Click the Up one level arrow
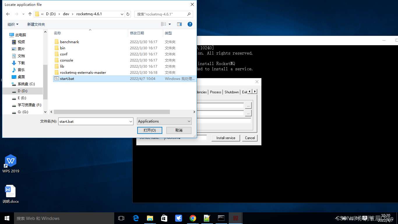This screenshot has width=398, height=224. pos(30,14)
